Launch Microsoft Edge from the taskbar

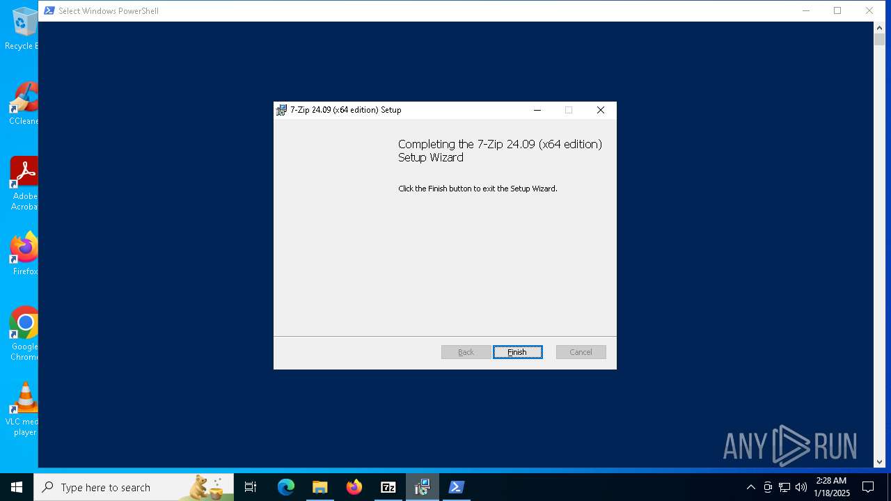pyautogui.click(x=286, y=487)
